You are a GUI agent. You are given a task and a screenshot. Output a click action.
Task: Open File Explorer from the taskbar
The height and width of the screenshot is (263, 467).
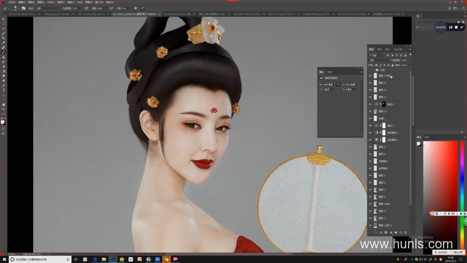pos(104,260)
